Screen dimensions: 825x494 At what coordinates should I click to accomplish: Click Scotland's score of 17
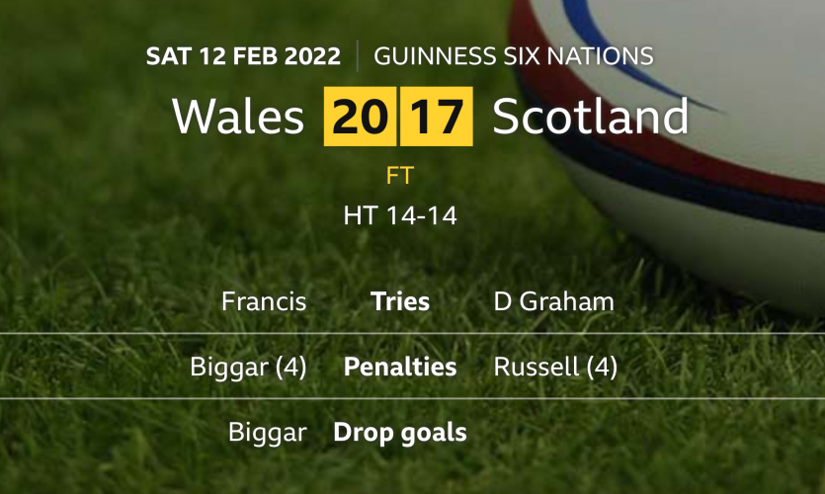(437, 118)
